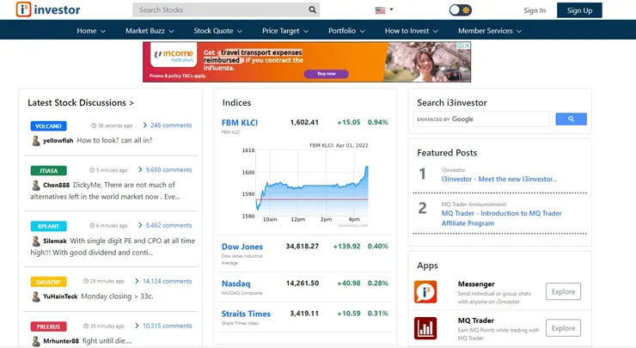The image size is (636, 348).
Task: Click the Sign Up button
Action: click(x=579, y=10)
